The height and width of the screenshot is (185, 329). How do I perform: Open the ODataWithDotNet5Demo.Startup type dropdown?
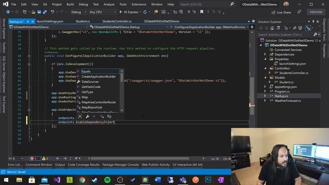coord(129,27)
